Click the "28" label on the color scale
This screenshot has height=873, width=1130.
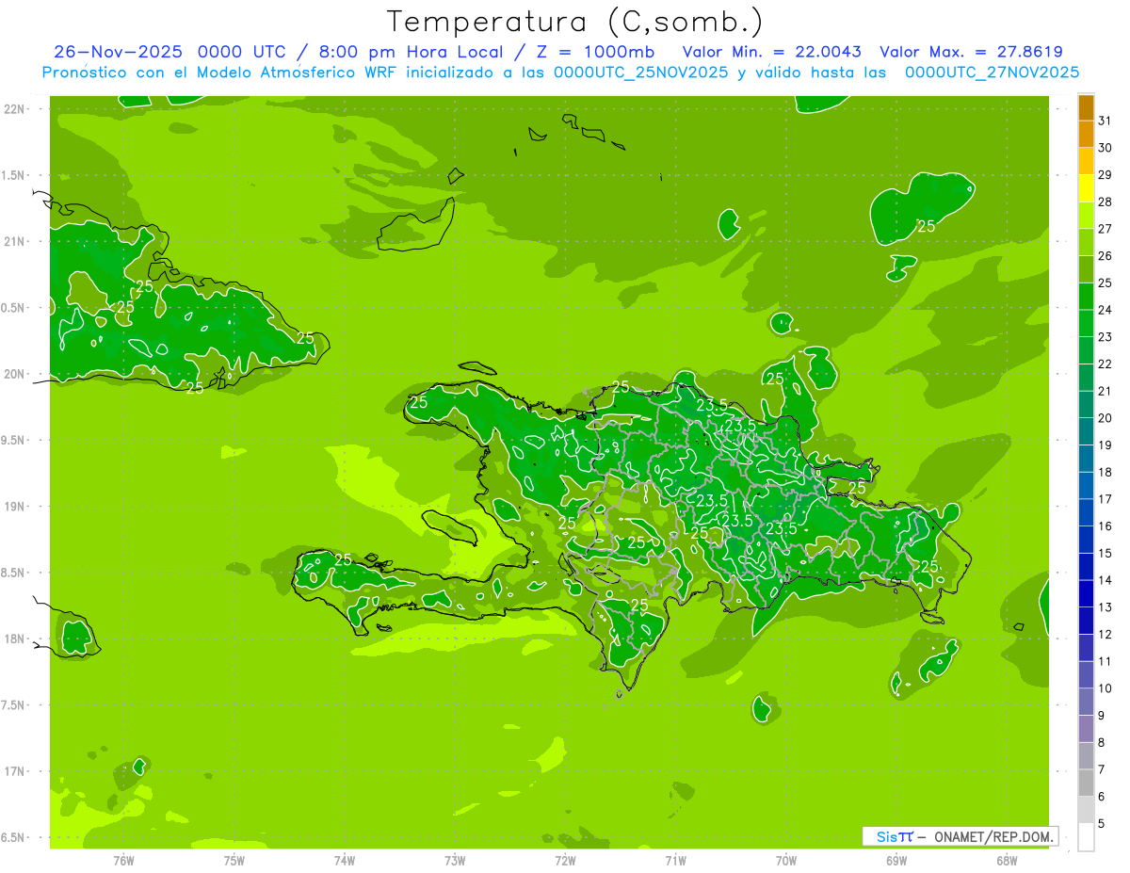pyautogui.click(x=1105, y=202)
